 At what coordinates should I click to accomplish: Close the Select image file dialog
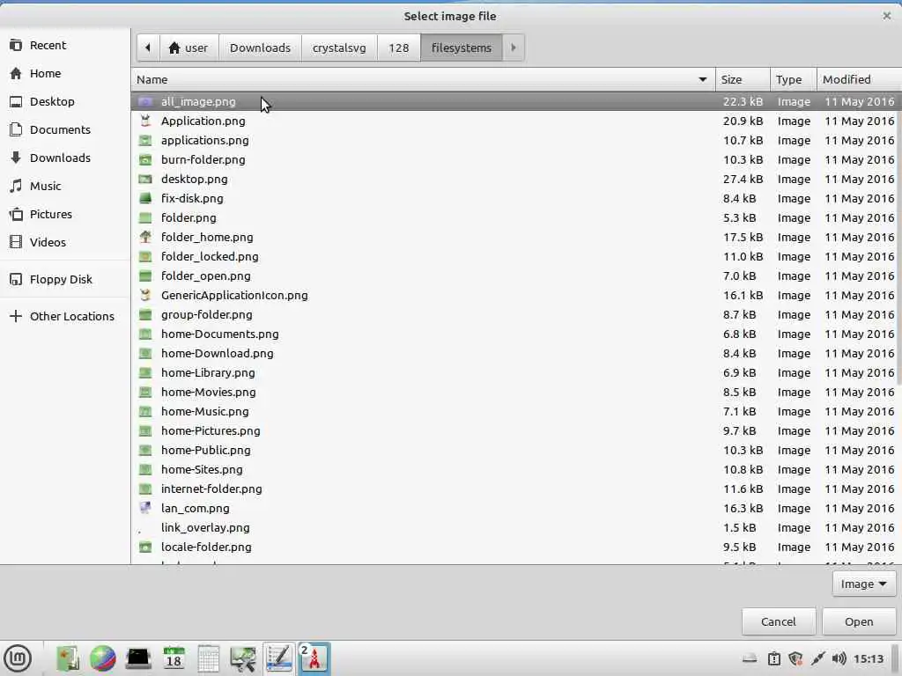click(x=886, y=16)
